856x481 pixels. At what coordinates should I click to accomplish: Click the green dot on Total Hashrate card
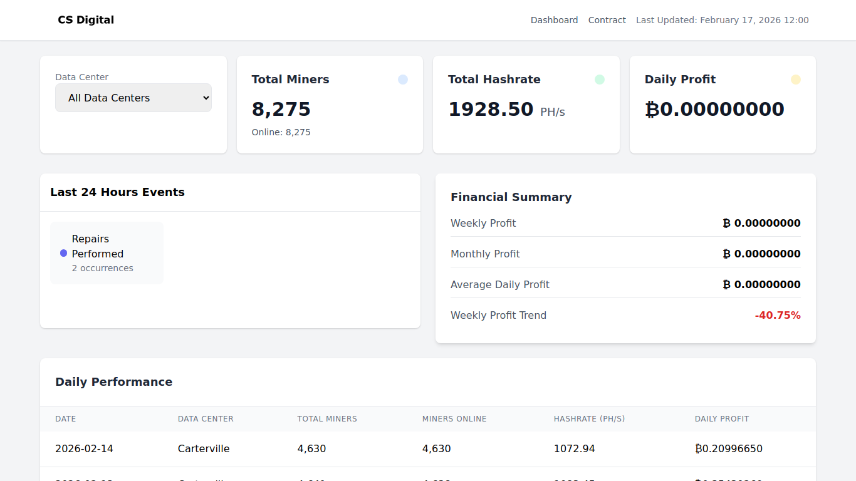click(600, 80)
